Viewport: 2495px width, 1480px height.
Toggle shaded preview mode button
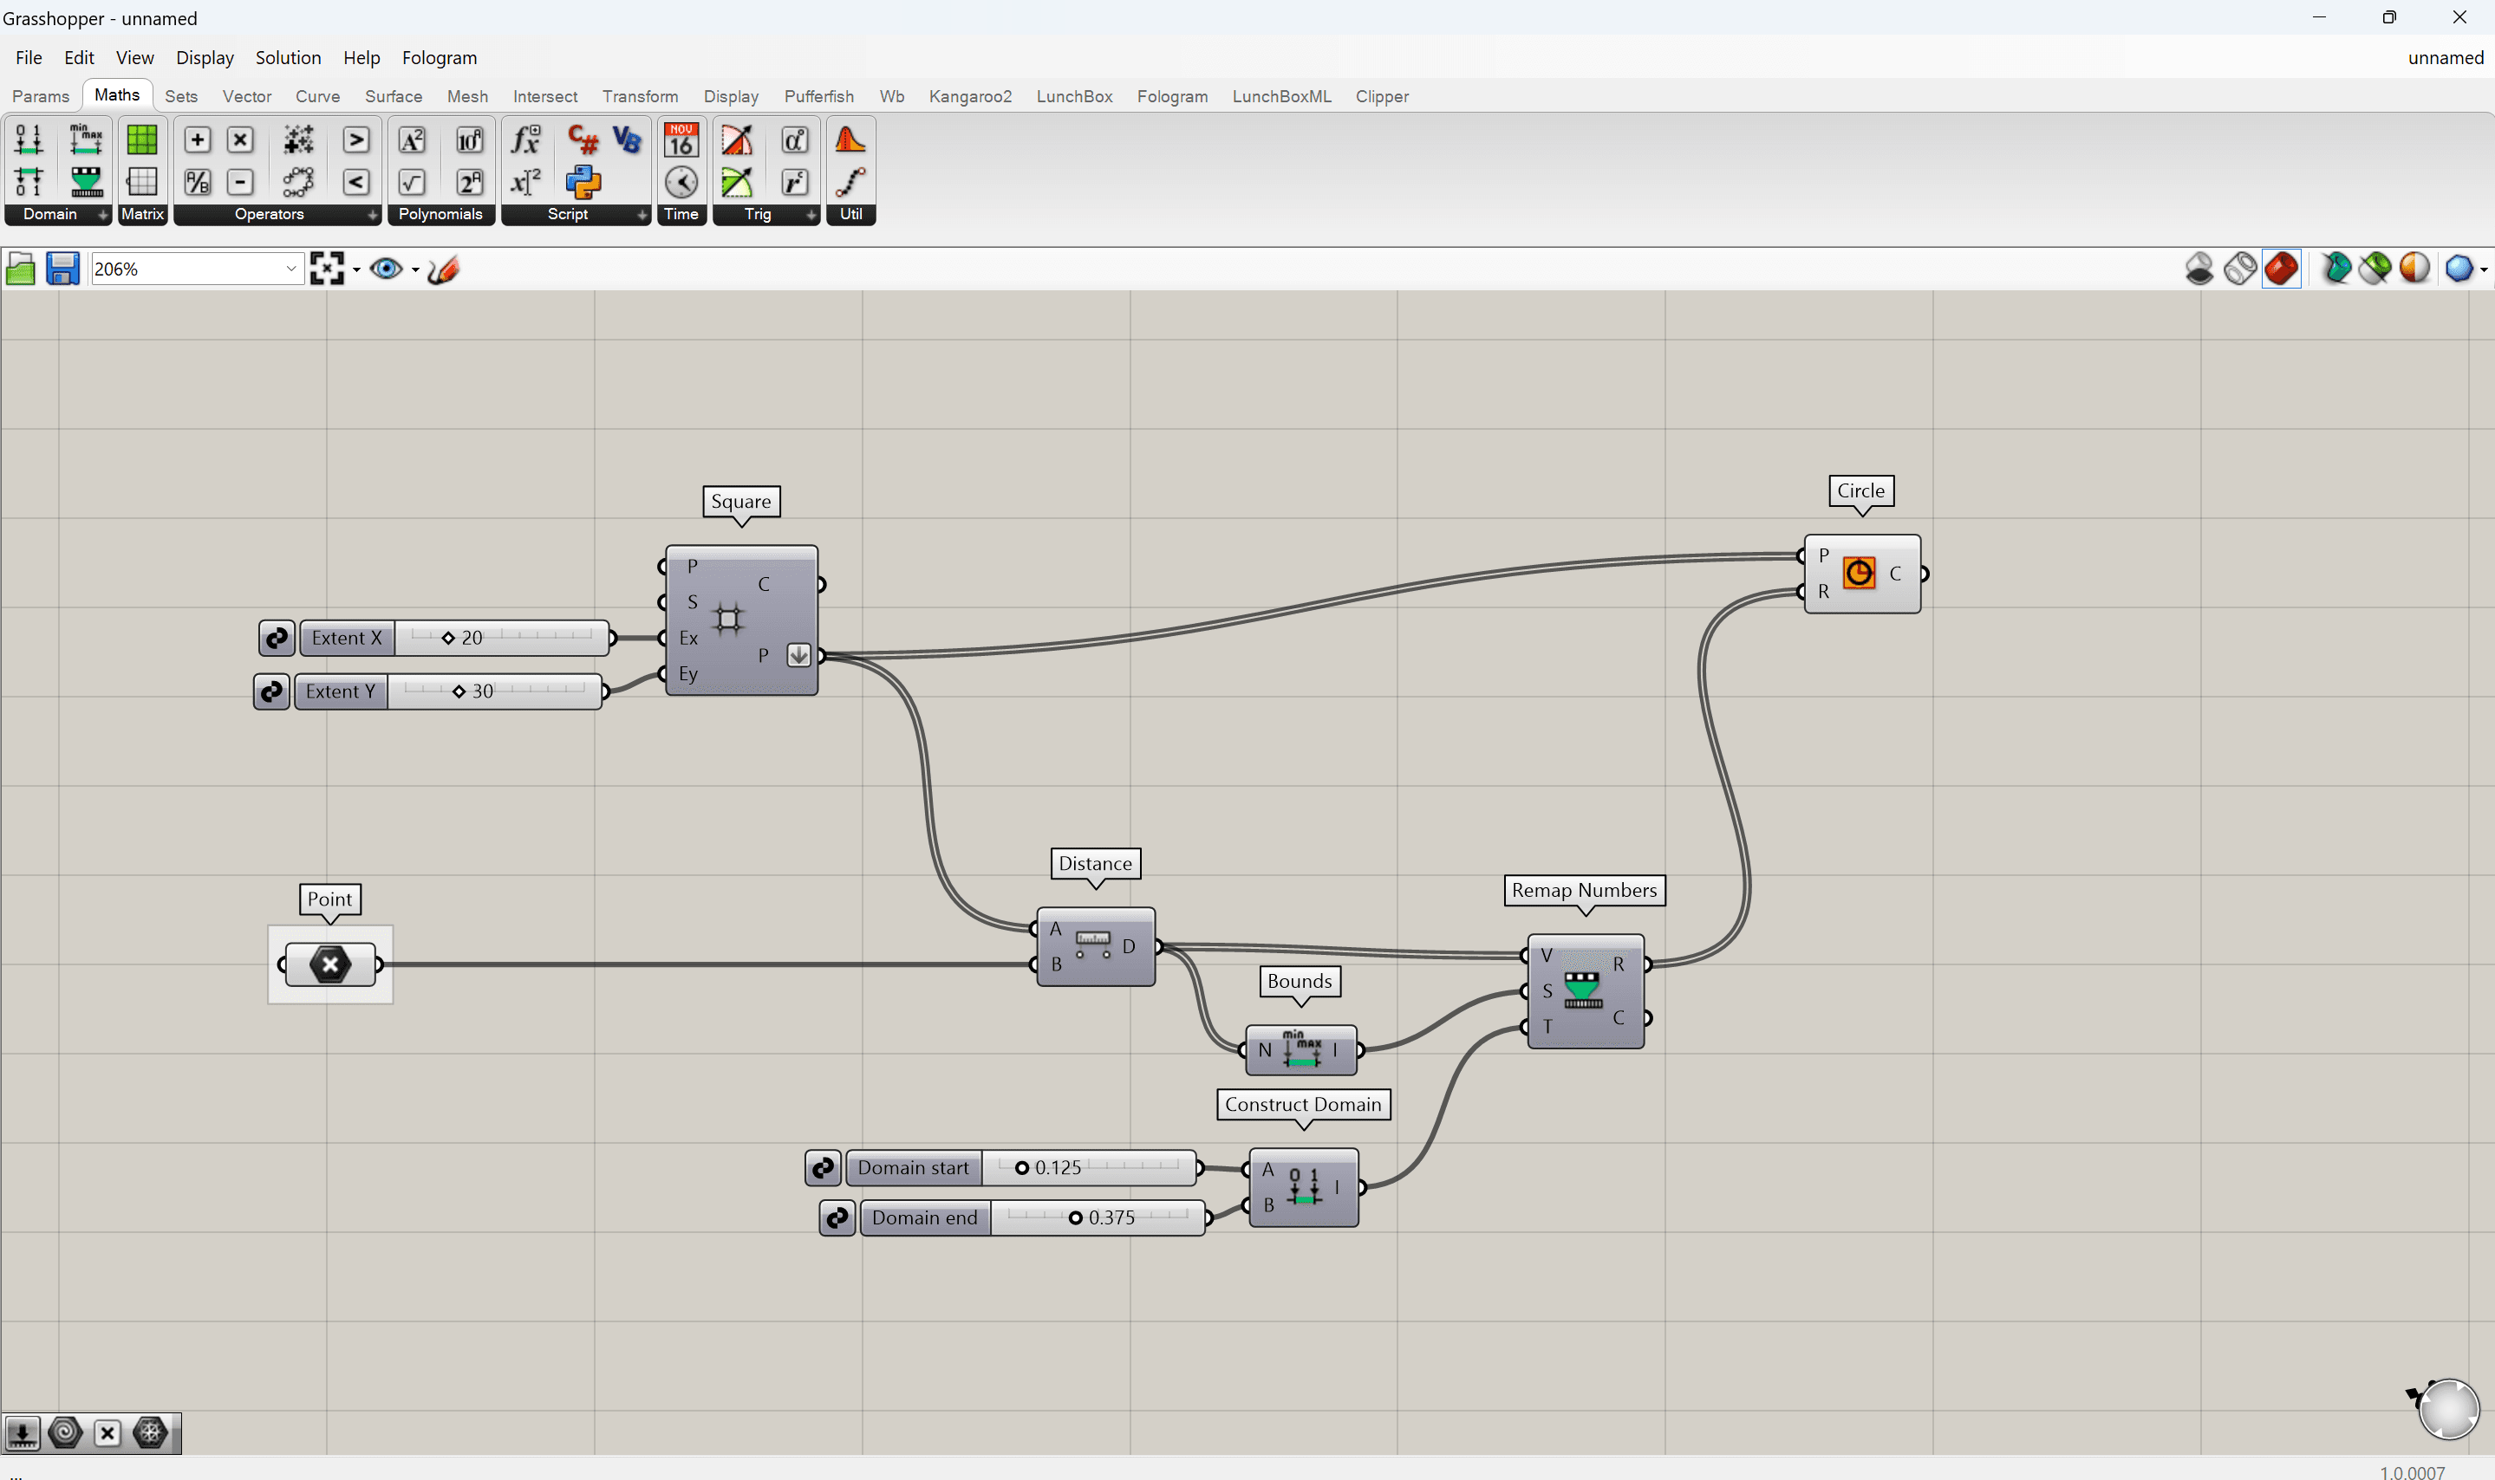(2282, 269)
